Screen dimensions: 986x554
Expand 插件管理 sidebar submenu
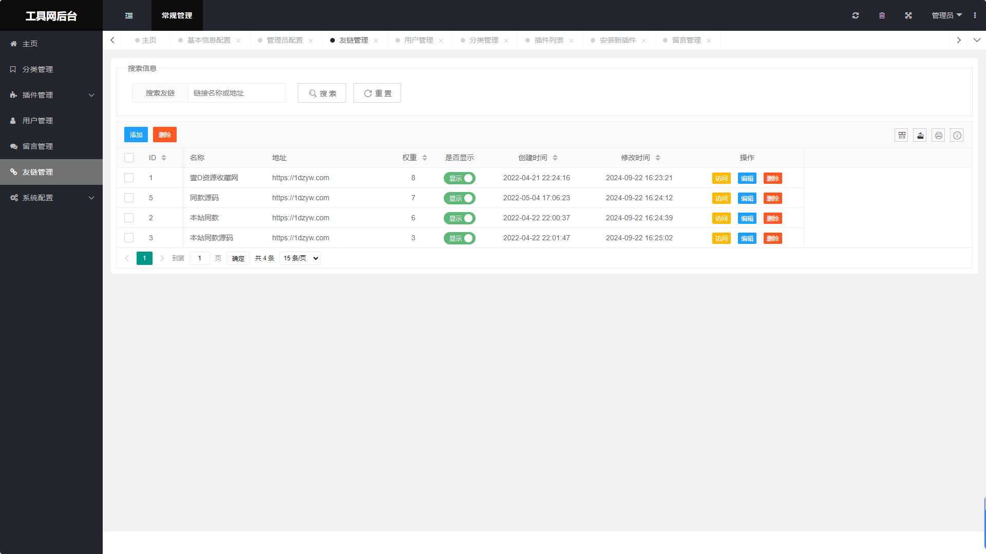[x=51, y=95]
